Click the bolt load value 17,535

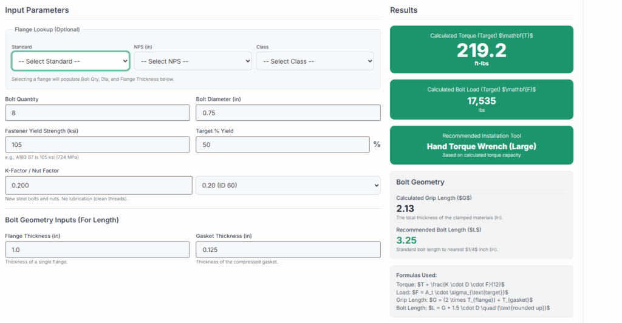pos(481,101)
